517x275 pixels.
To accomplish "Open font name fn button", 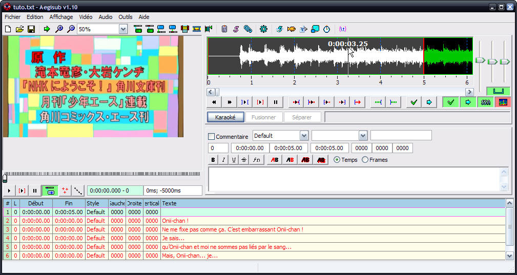I will (257, 160).
